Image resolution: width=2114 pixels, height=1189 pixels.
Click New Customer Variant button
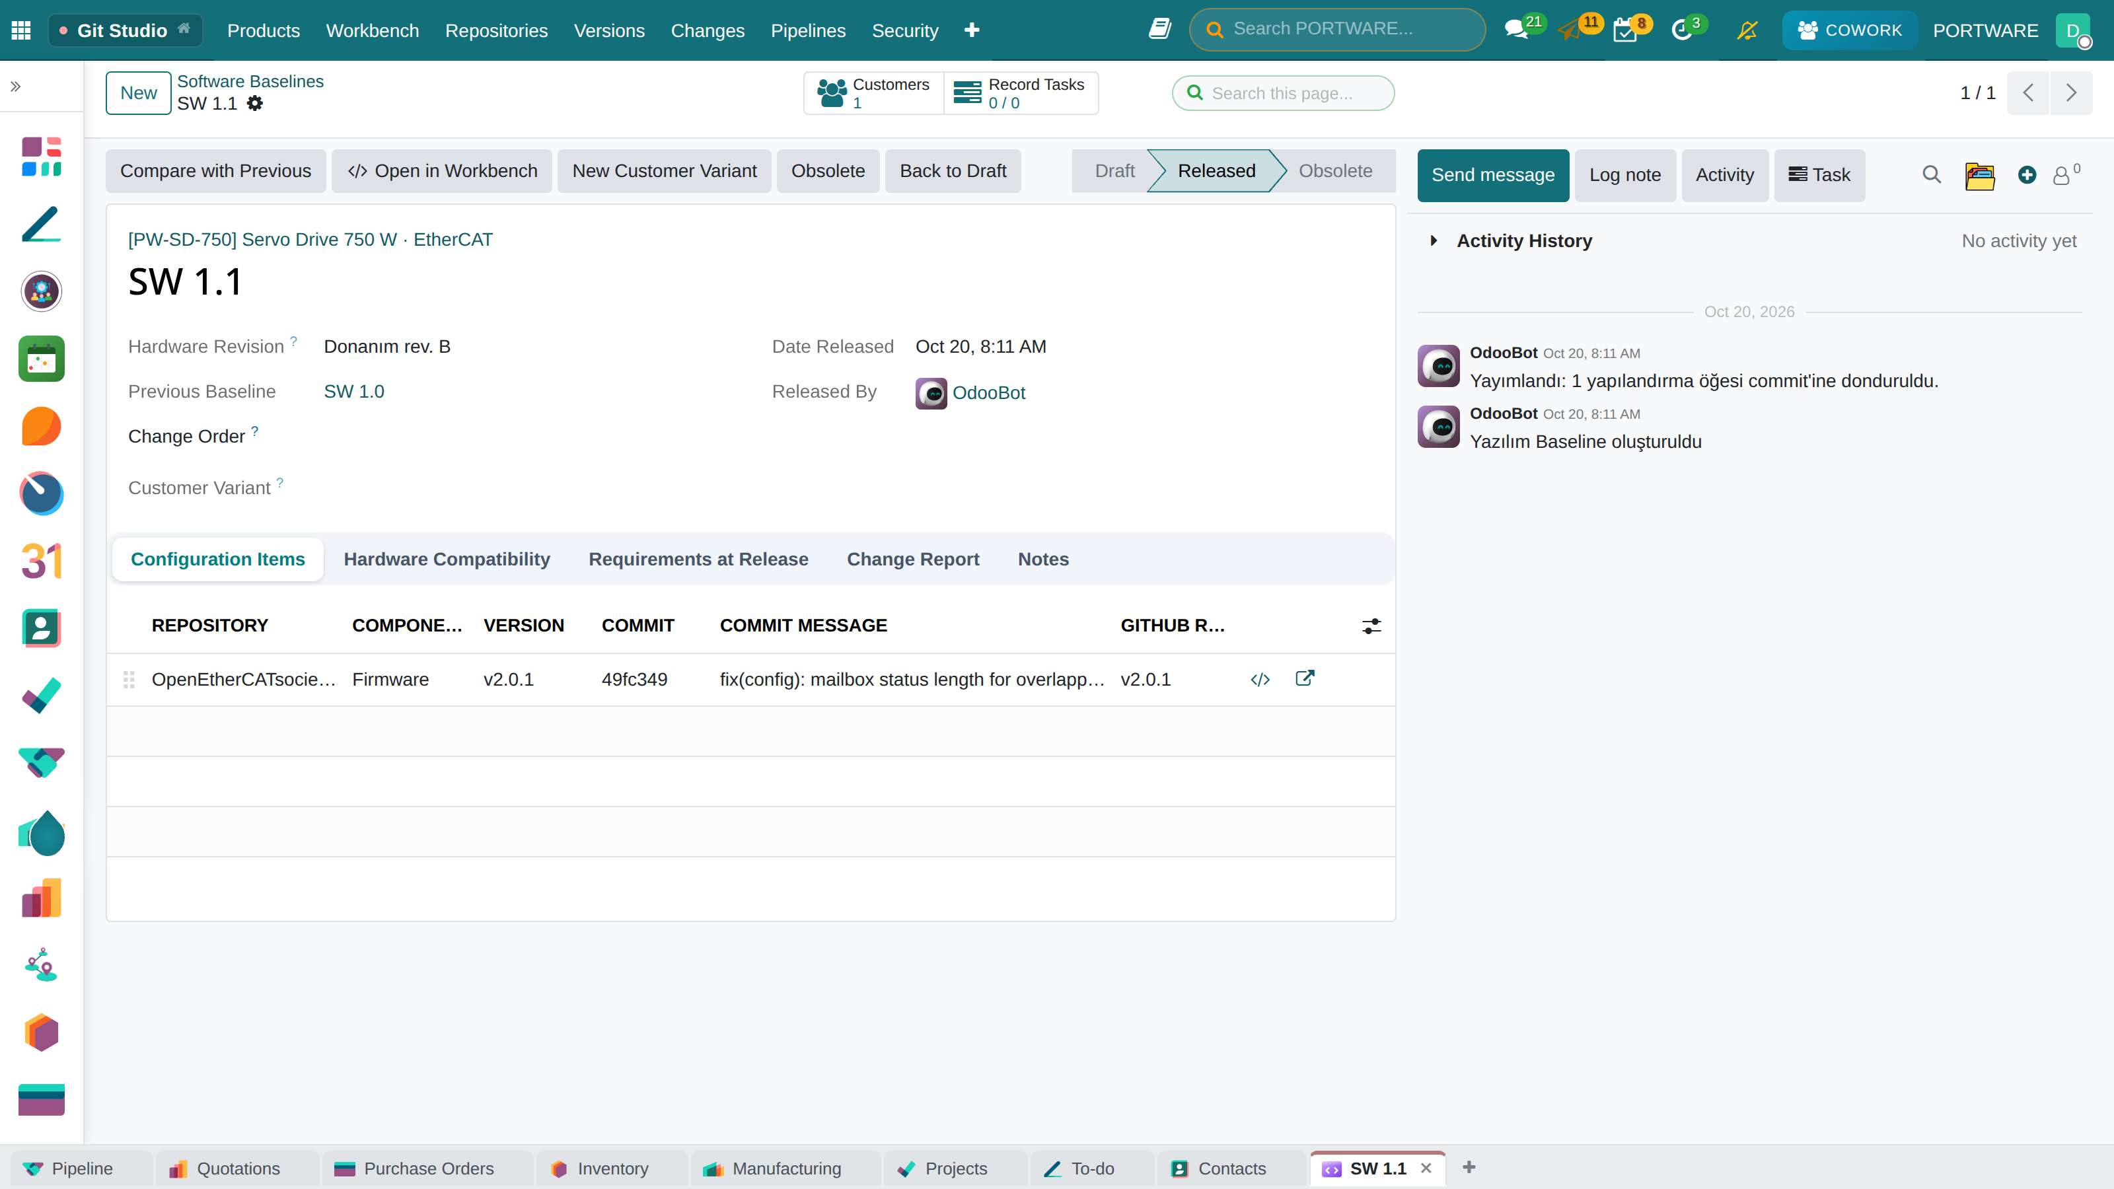pyautogui.click(x=664, y=170)
